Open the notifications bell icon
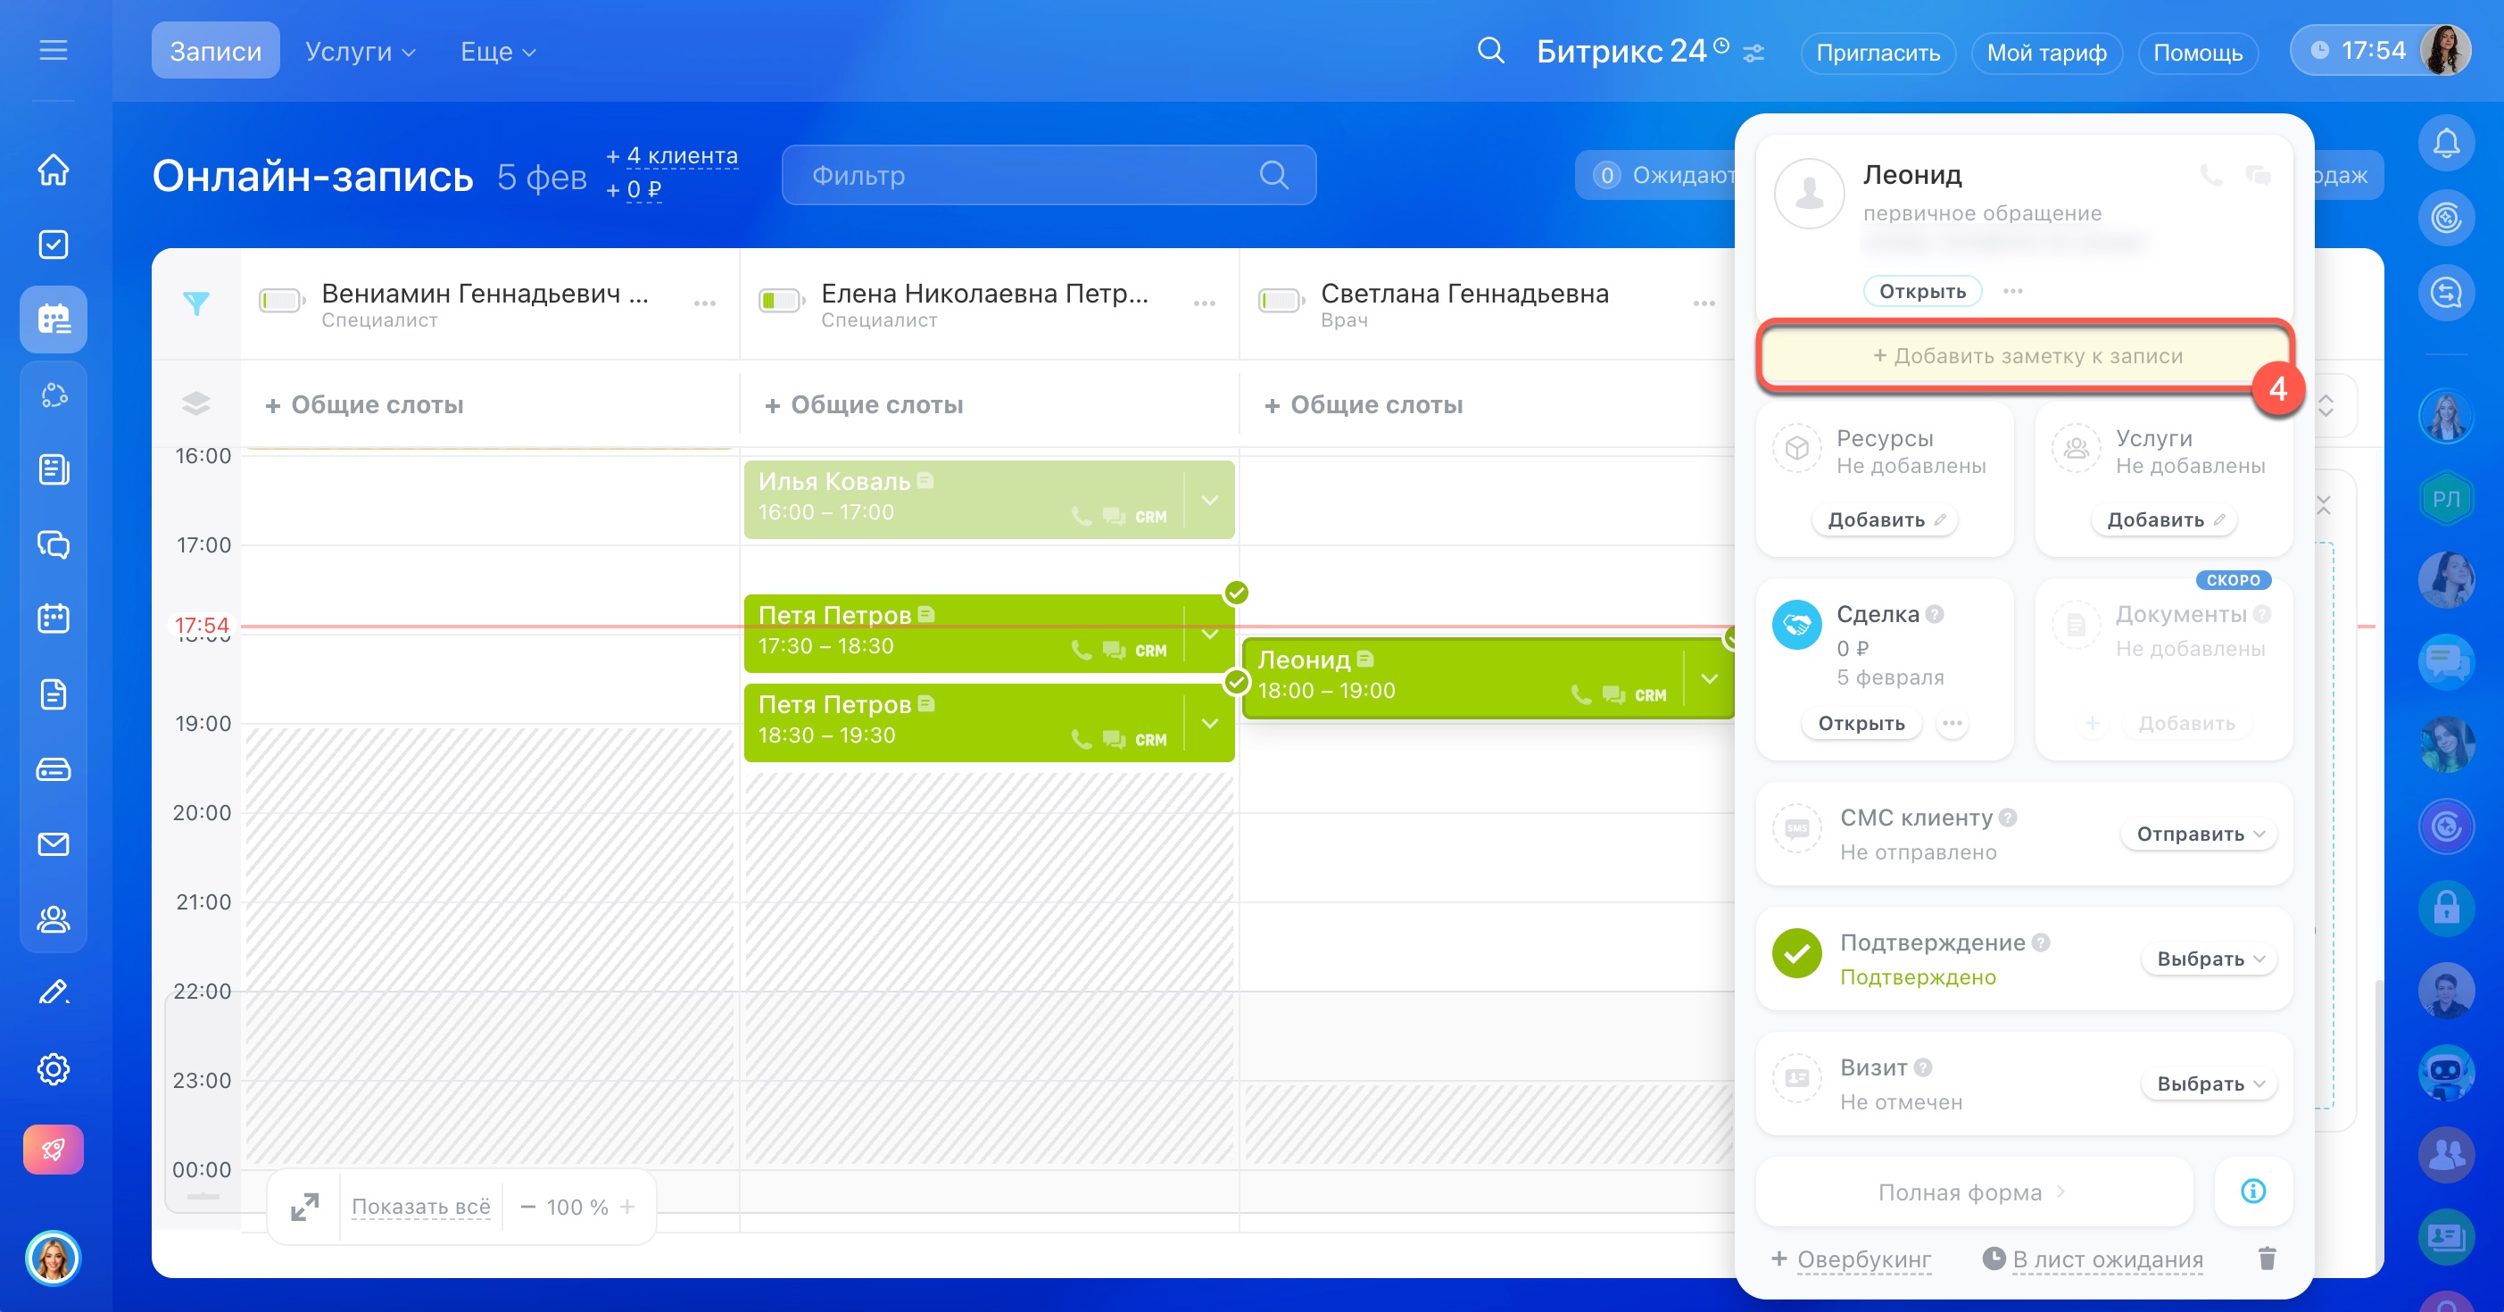 click(x=2446, y=144)
